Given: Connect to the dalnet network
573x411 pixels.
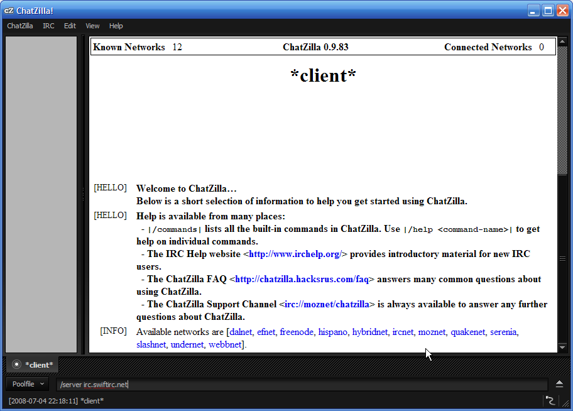Looking at the screenshot, I should tap(241, 332).
